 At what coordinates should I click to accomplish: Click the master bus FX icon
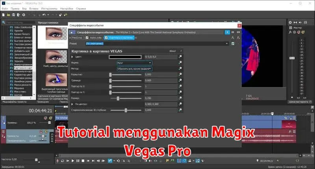tap(290, 32)
